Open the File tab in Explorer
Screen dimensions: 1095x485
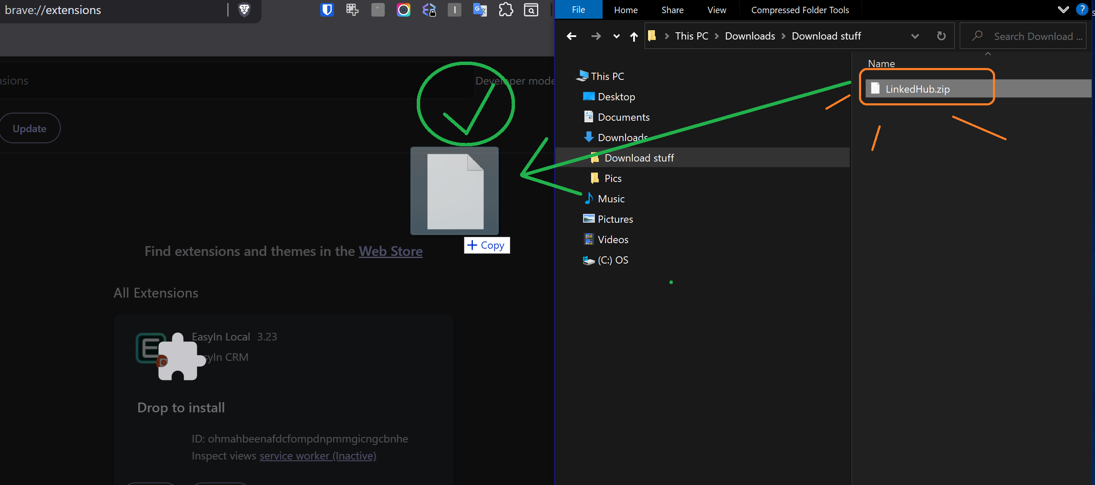coord(578,10)
